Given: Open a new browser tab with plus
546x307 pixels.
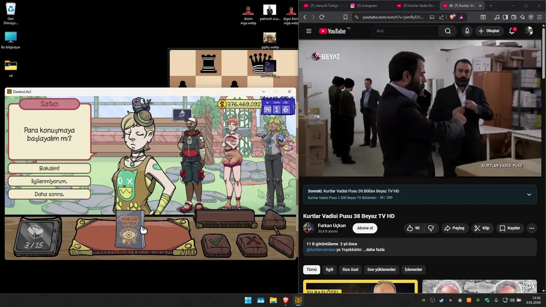Looking at the screenshot, I should [x=491, y=6].
